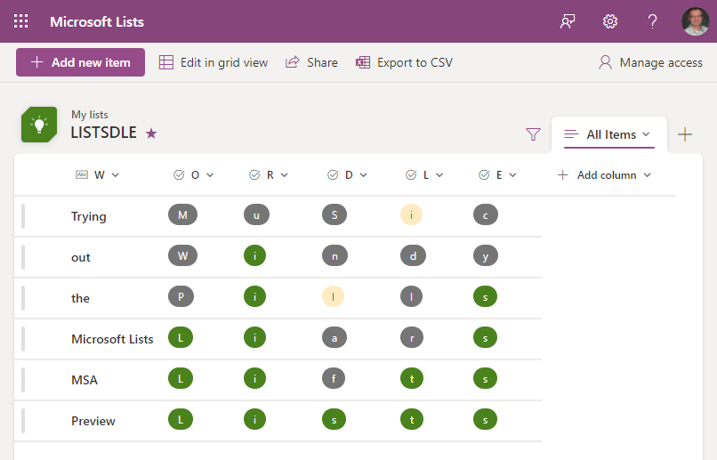Click green t pill in MSA row
Screen dimensions: 717x460
click(x=412, y=378)
